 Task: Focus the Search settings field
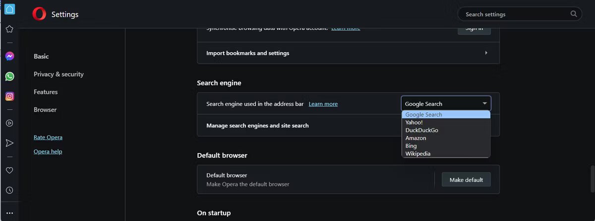tap(516, 14)
